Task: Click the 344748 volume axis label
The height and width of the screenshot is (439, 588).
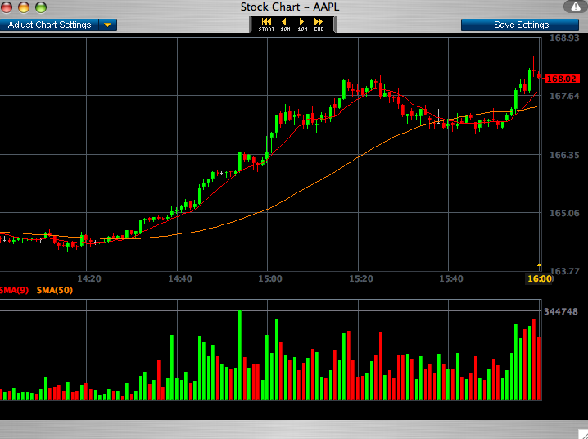Action: tap(561, 311)
